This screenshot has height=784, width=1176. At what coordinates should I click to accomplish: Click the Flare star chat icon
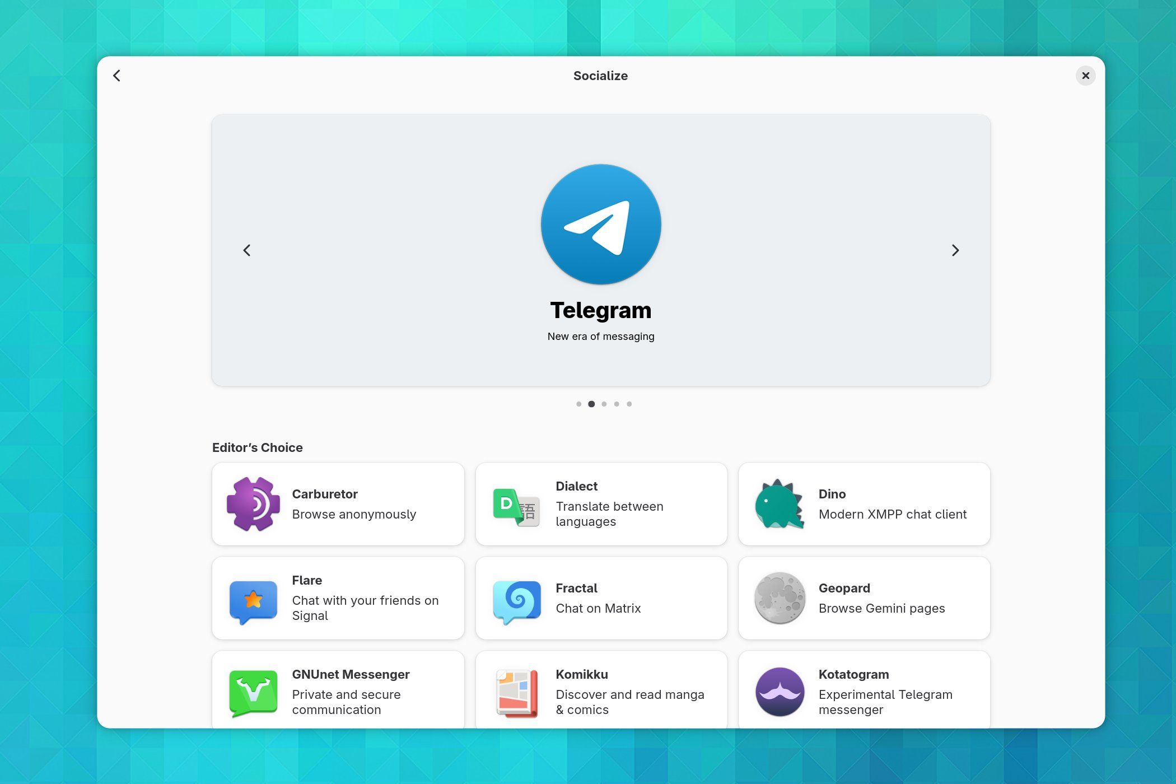253,602
